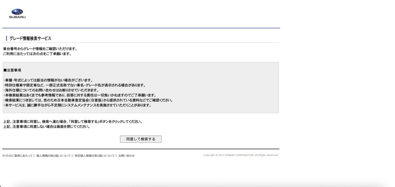Click the note starting 検索結果につきましては
Screen dimensions: 395x187
[88, 100]
